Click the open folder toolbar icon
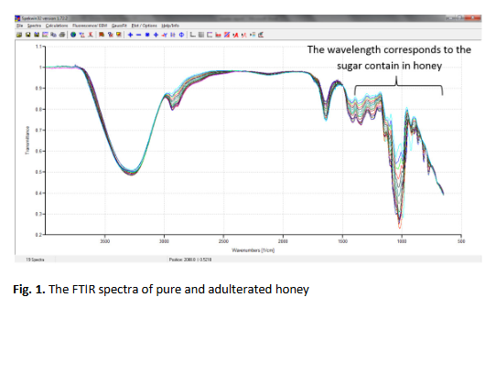496x382 pixels. (19, 35)
